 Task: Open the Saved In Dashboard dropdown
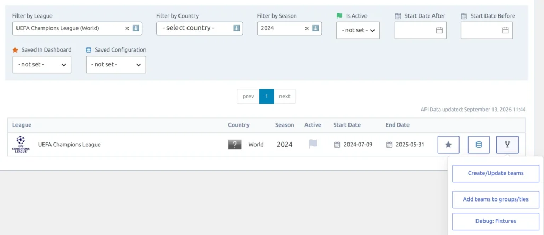click(x=42, y=64)
